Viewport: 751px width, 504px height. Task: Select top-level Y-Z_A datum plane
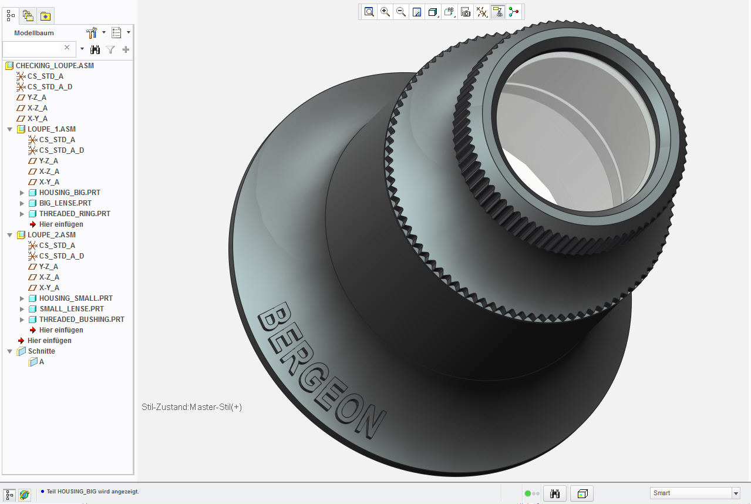pyautogui.click(x=37, y=98)
